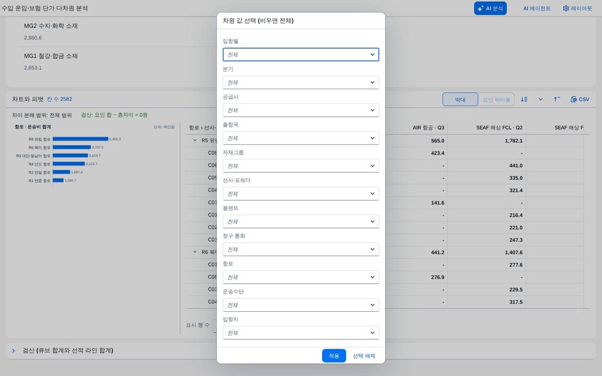
Task: Click the MG1 철강·합금 소재 entry
Action: tap(51, 56)
